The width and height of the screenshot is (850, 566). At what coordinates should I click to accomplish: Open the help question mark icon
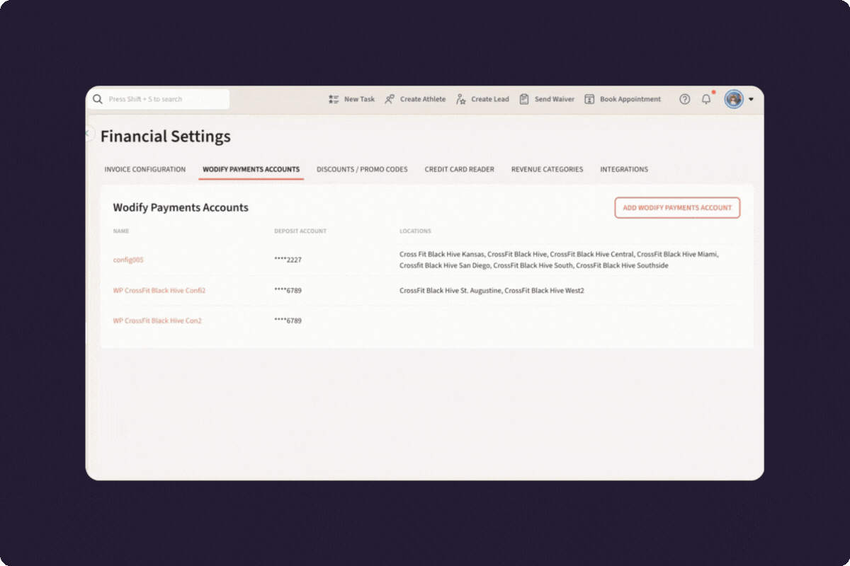[x=684, y=99]
